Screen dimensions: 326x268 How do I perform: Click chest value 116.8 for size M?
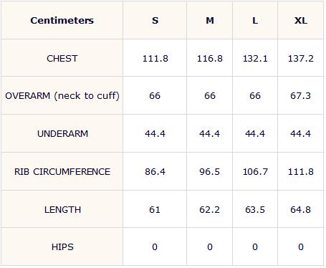210,59
